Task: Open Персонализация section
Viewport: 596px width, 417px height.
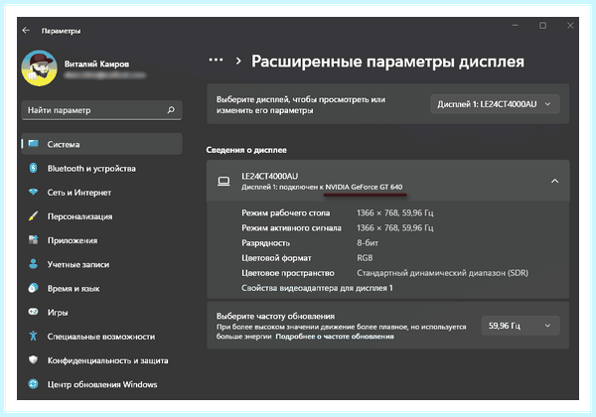Action: (79, 216)
